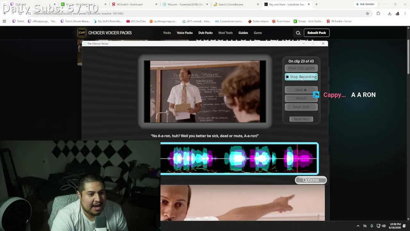This screenshot has width=410, height=231.
Task: Click the site search magnifier icon
Action: point(298,33)
